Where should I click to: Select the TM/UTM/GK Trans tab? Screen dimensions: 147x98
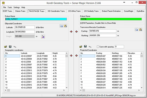point(36,11)
